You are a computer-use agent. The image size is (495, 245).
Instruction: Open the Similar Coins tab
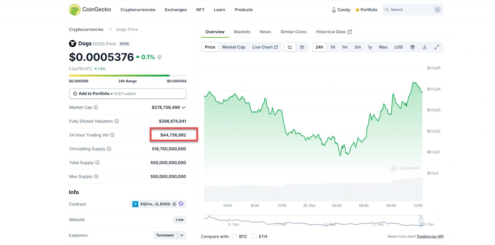point(293,32)
